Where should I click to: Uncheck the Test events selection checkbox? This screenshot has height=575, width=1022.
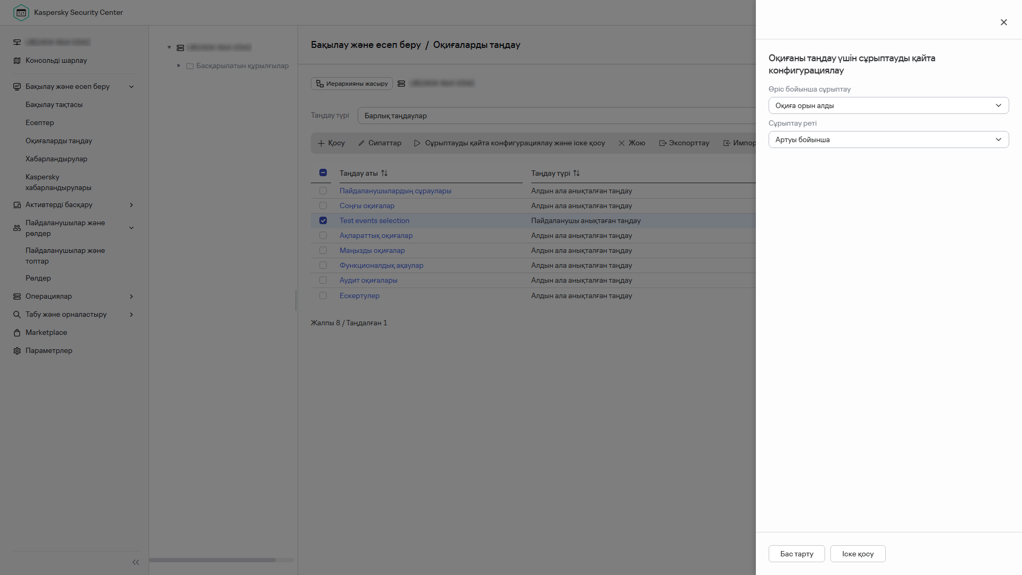click(323, 220)
